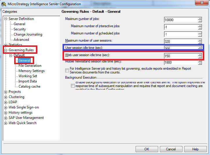
Task: Expand the Projects tree node
Action: point(6,92)
